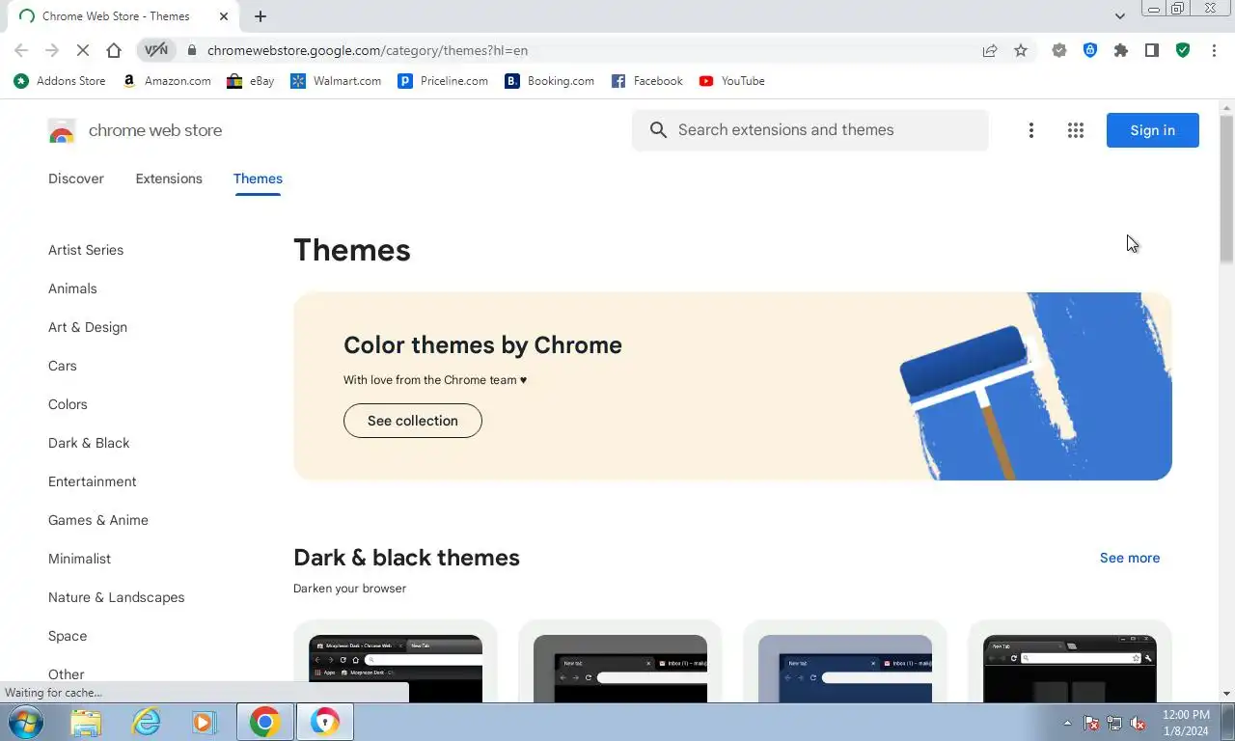Select the Themes tab

tap(258, 178)
